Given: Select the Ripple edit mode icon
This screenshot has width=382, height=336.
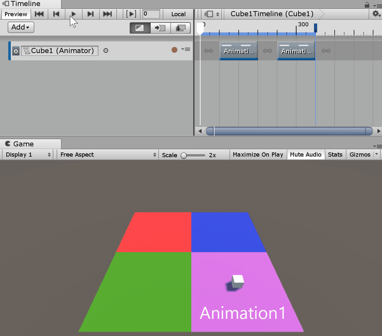Looking at the screenshot, I should point(160,28).
